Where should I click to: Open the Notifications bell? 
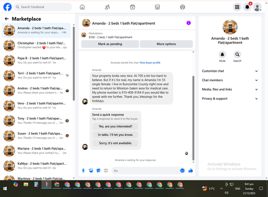point(247,7)
